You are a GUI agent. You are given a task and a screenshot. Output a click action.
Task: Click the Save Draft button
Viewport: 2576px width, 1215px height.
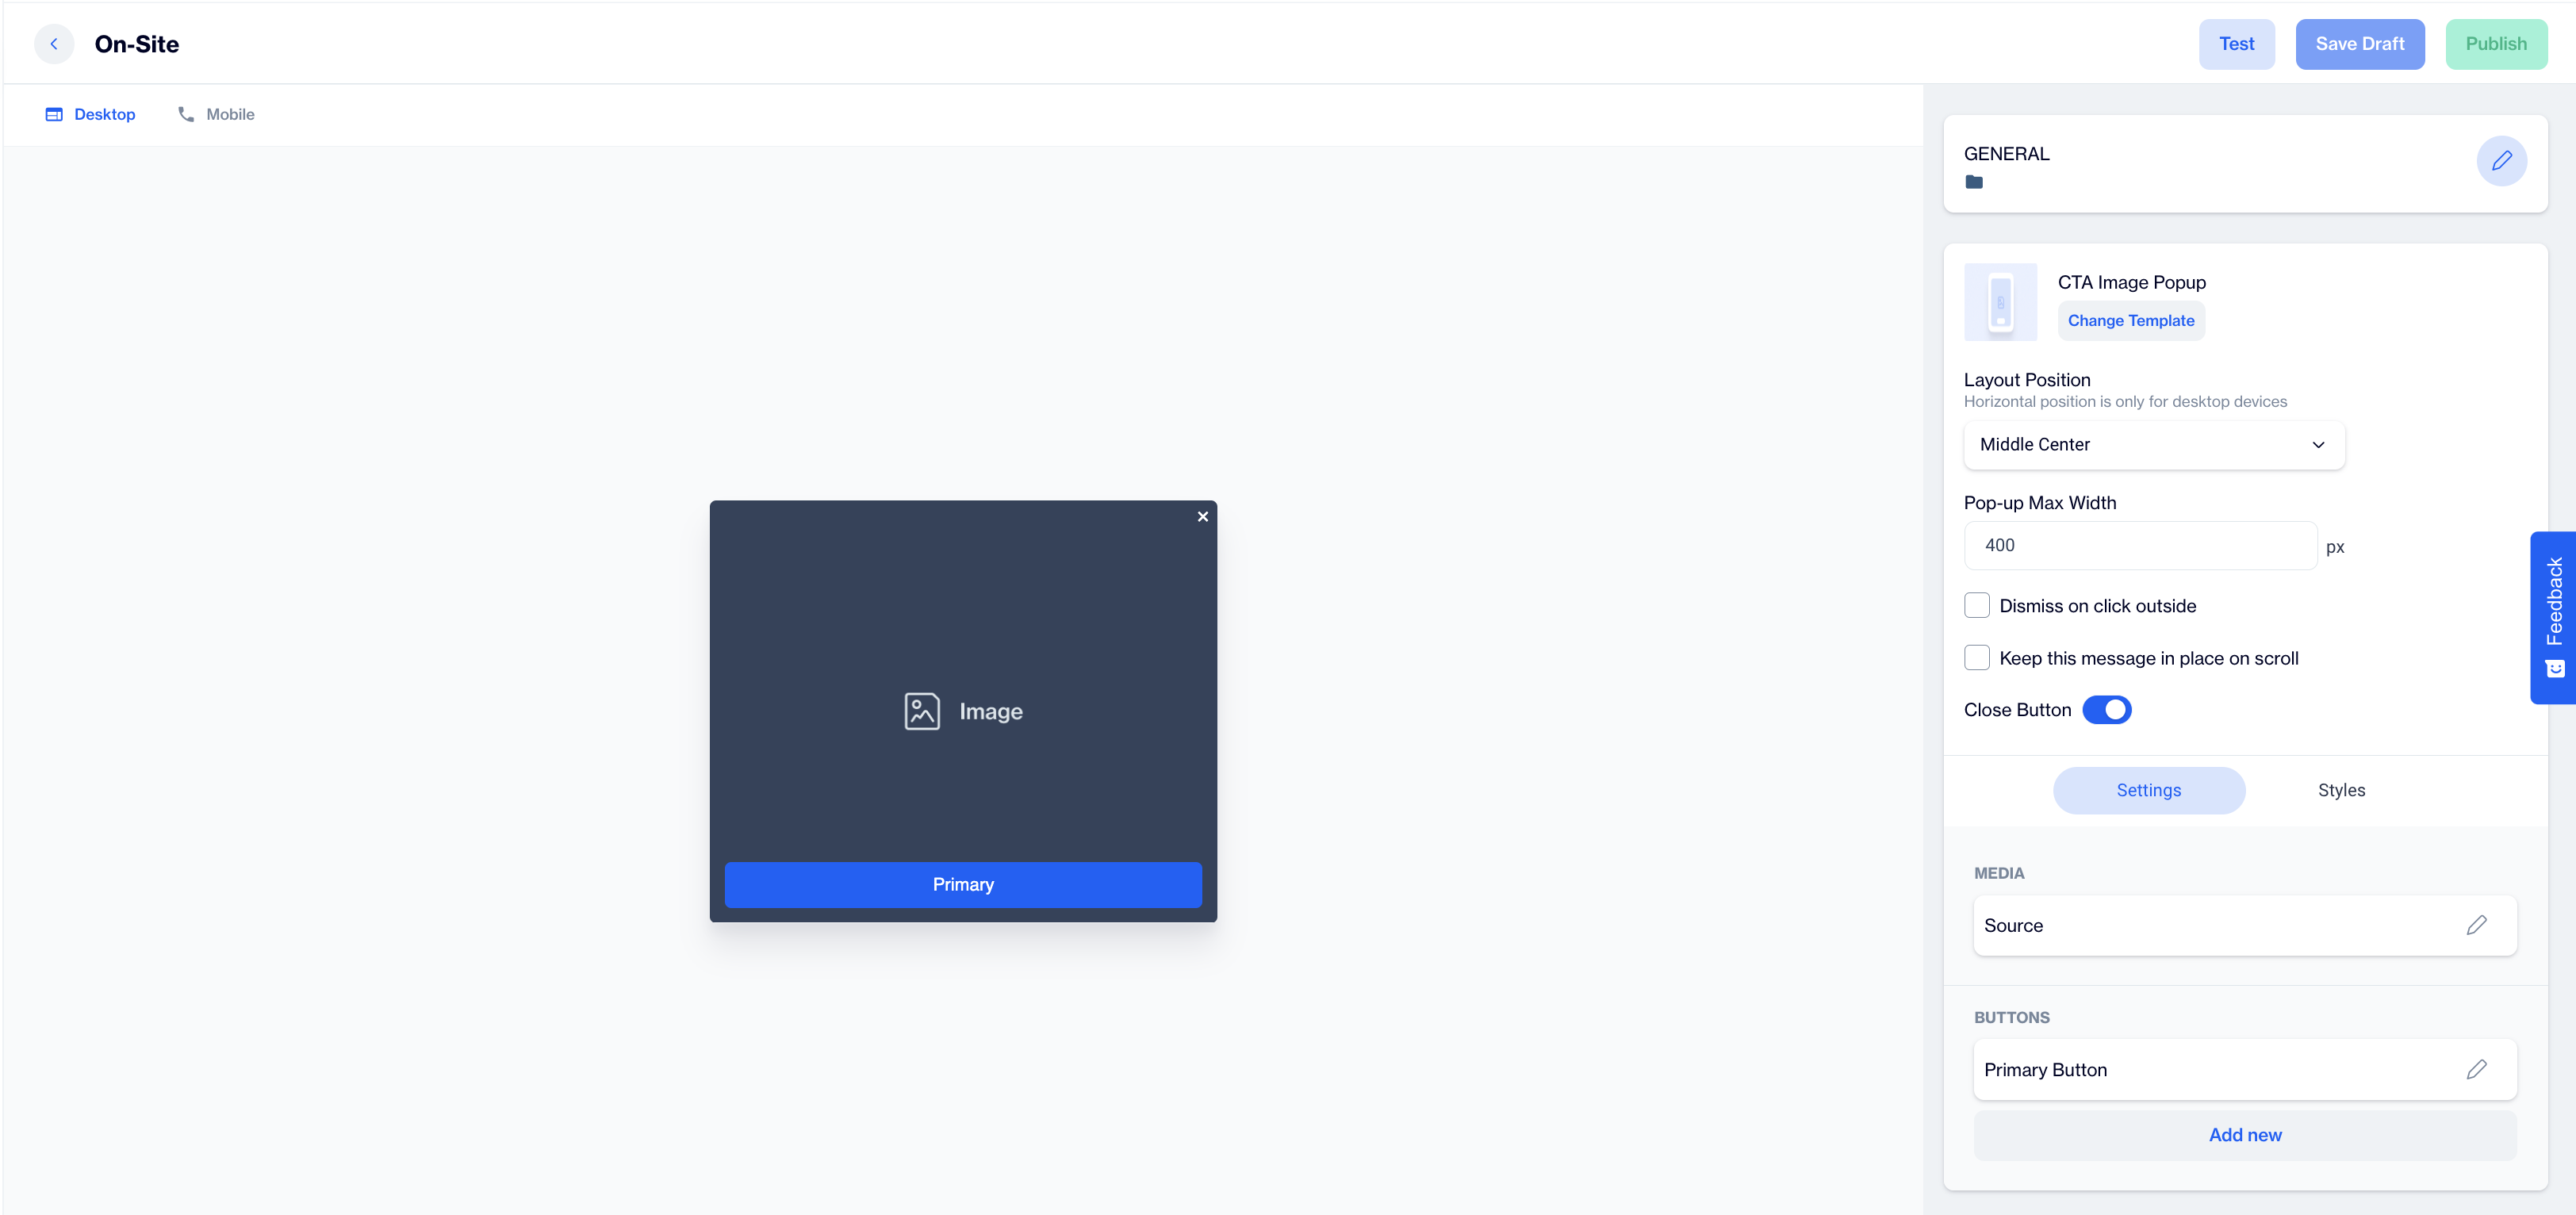(x=2359, y=44)
